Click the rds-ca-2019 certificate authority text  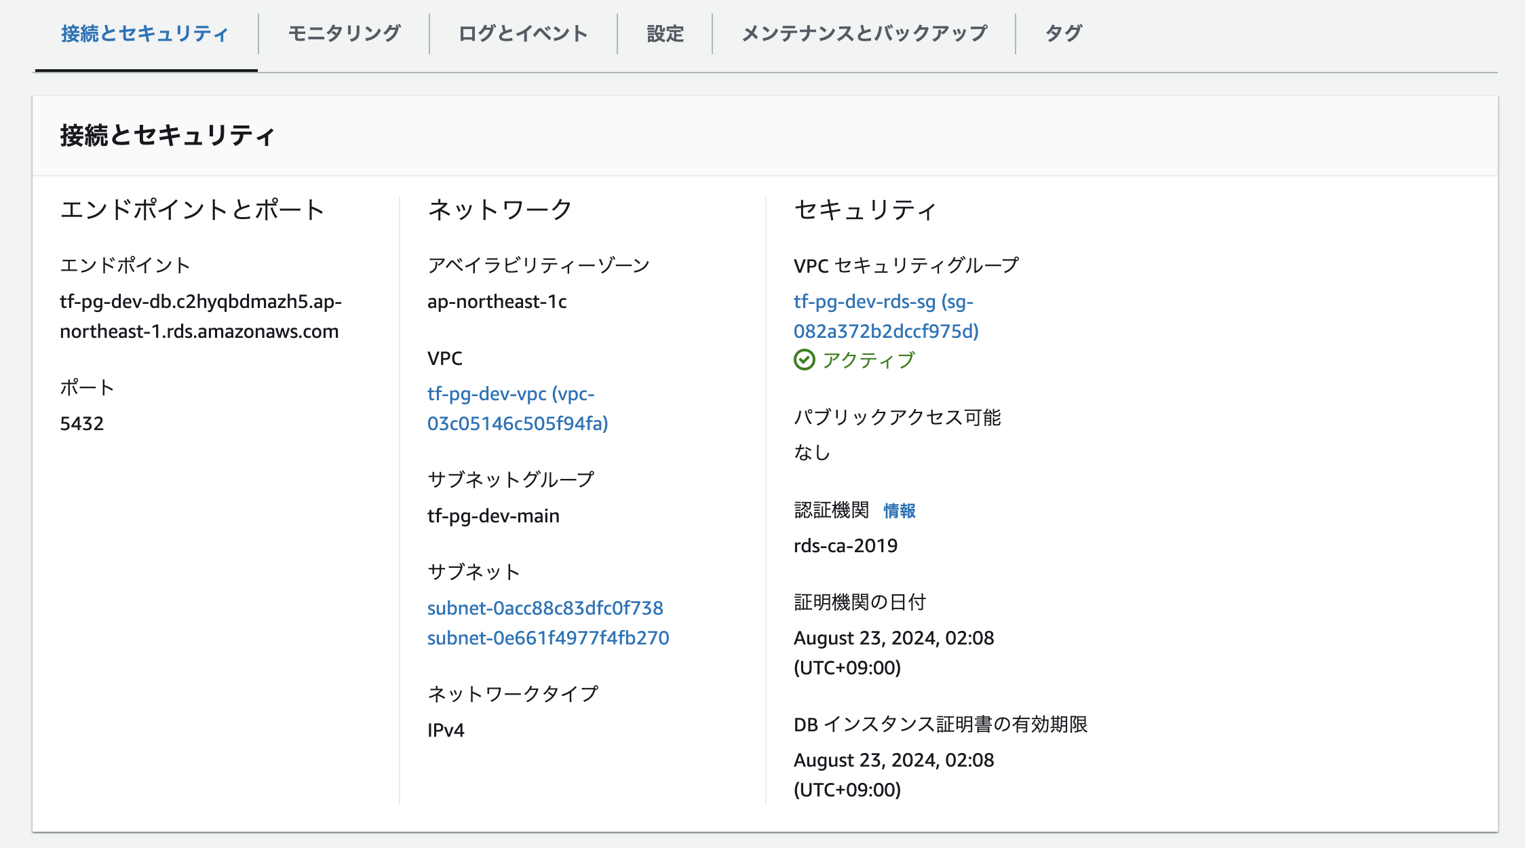845,545
